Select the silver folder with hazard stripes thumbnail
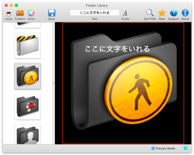The width and height of the screenshot is (194, 155). click(x=27, y=46)
